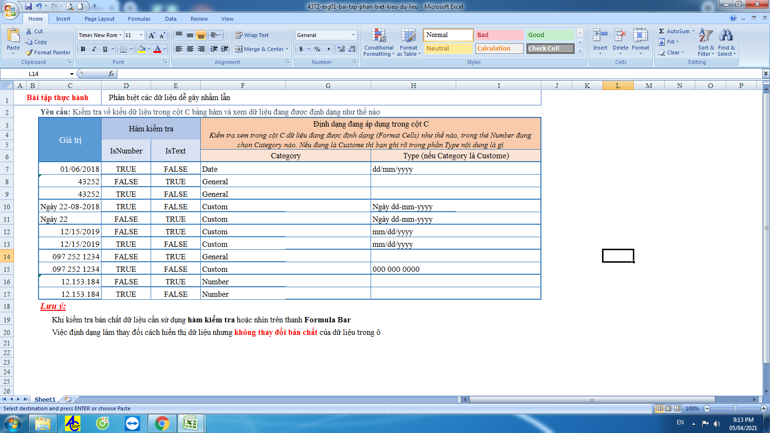The height and width of the screenshot is (433, 770).
Task: Click the Conditional Formatting icon
Action: click(x=379, y=36)
